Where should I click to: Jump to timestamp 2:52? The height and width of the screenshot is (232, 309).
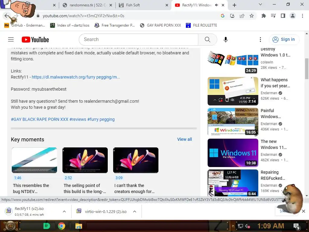point(68,178)
